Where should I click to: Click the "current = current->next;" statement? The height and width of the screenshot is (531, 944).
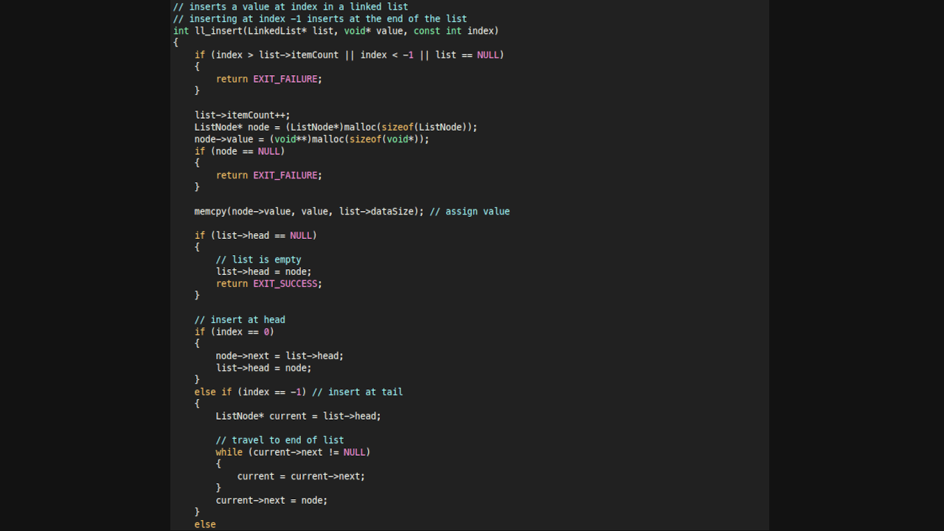302,476
